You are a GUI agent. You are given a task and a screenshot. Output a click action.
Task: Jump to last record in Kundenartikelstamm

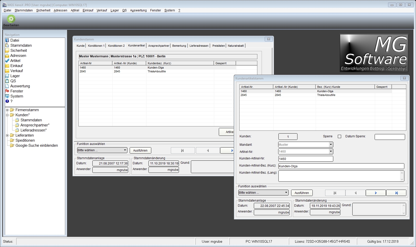pos(396,193)
